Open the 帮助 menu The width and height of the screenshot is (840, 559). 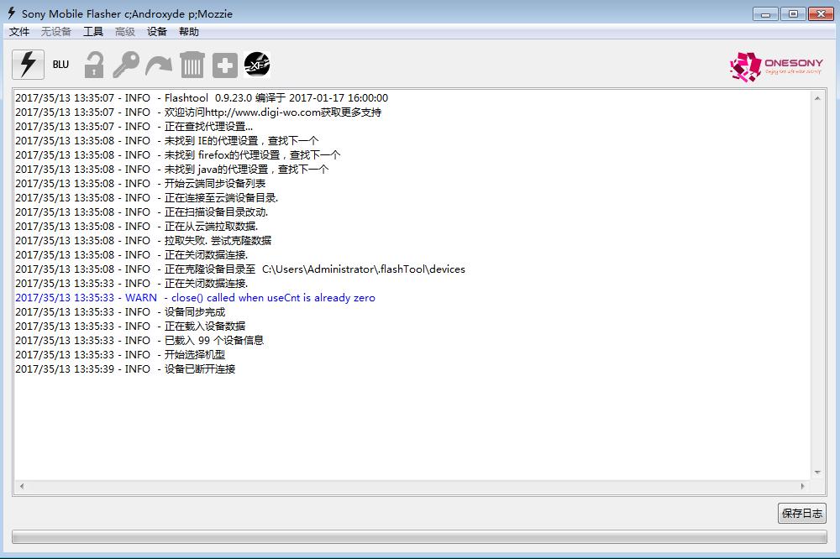click(x=188, y=32)
